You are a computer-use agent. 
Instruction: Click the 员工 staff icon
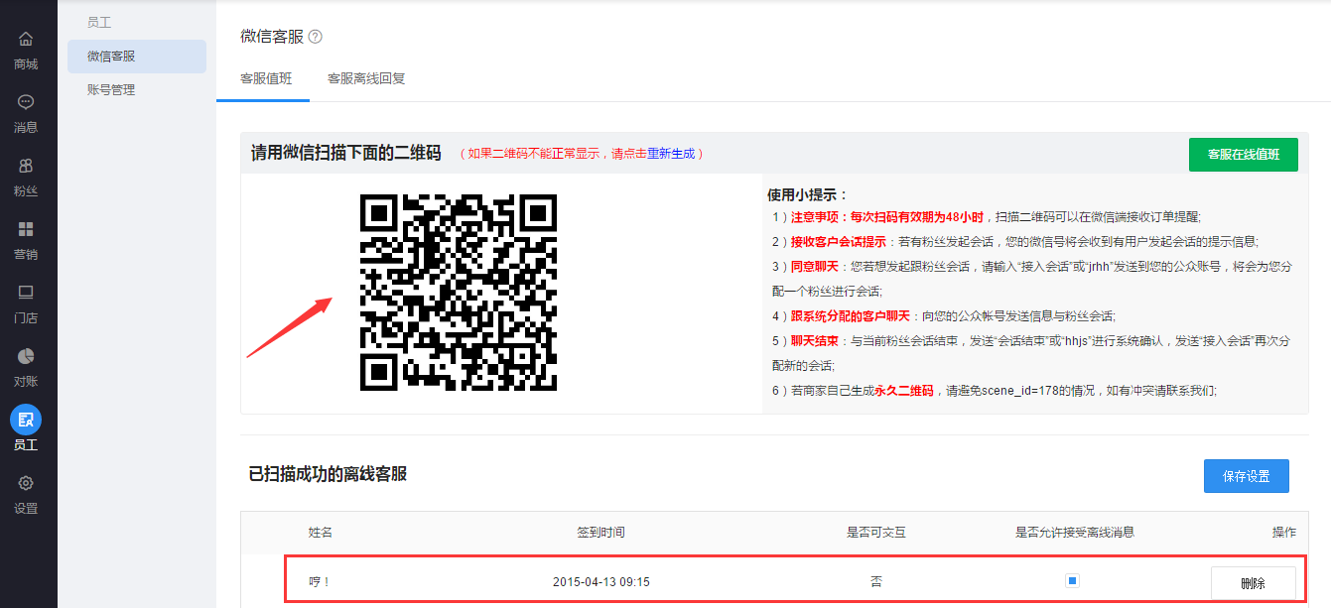pyautogui.click(x=26, y=420)
